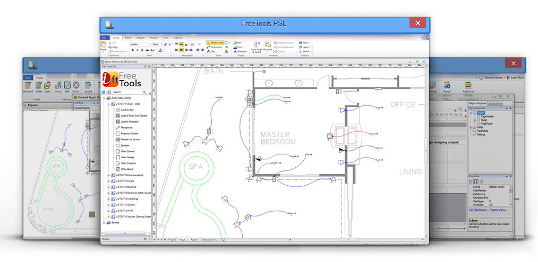This screenshot has width=538, height=262.
Task: Select the Microphone shape
Action: 124,128
